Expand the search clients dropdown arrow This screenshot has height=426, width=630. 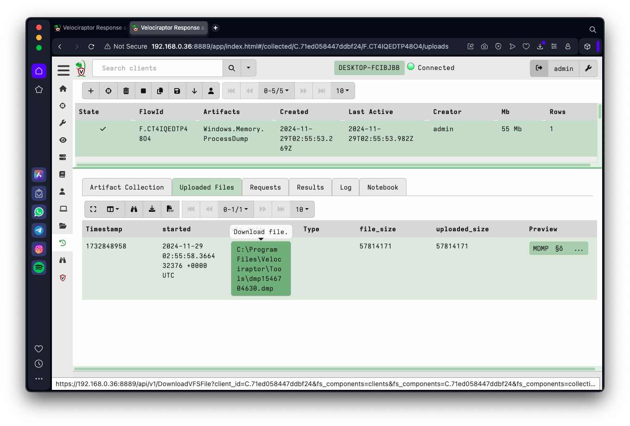point(248,68)
